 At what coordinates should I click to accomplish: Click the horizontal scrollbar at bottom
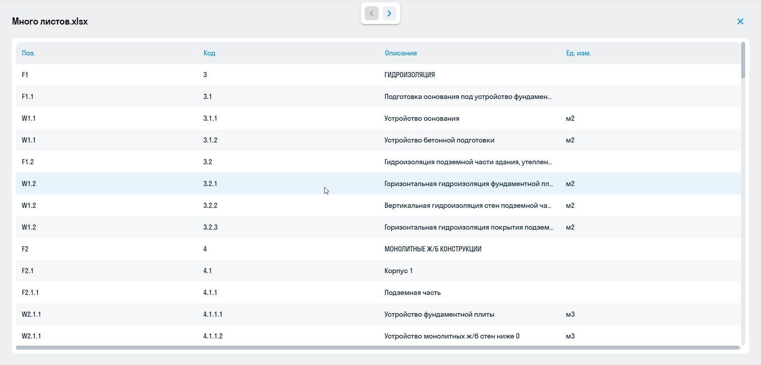pos(378,348)
